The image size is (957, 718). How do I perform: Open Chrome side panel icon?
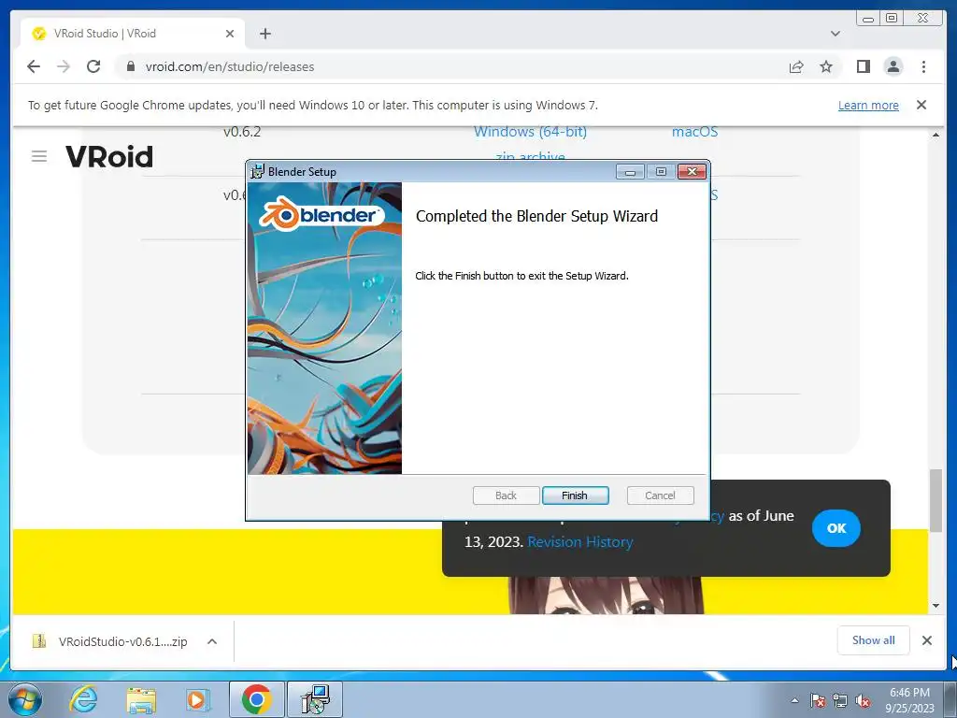pyautogui.click(x=863, y=66)
